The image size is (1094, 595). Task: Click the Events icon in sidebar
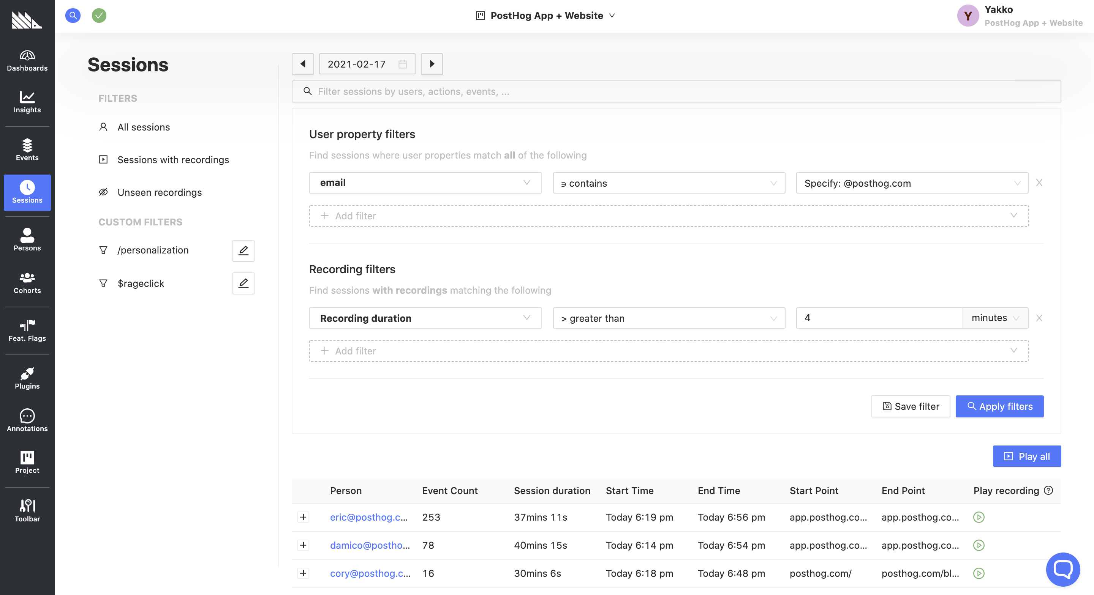pos(27,150)
